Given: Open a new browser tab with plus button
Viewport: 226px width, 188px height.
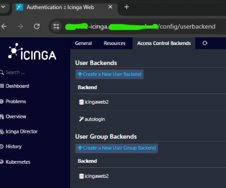Looking at the screenshot, I should (x=126, y=7).
